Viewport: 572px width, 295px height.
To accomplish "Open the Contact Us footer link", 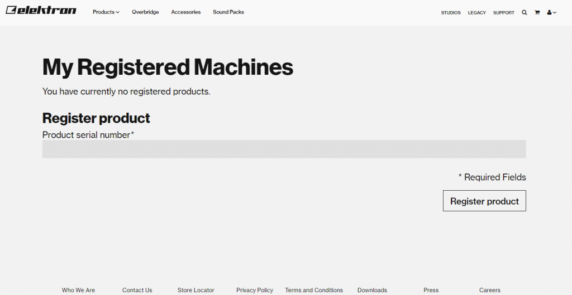I will click(x=137, y=291).
